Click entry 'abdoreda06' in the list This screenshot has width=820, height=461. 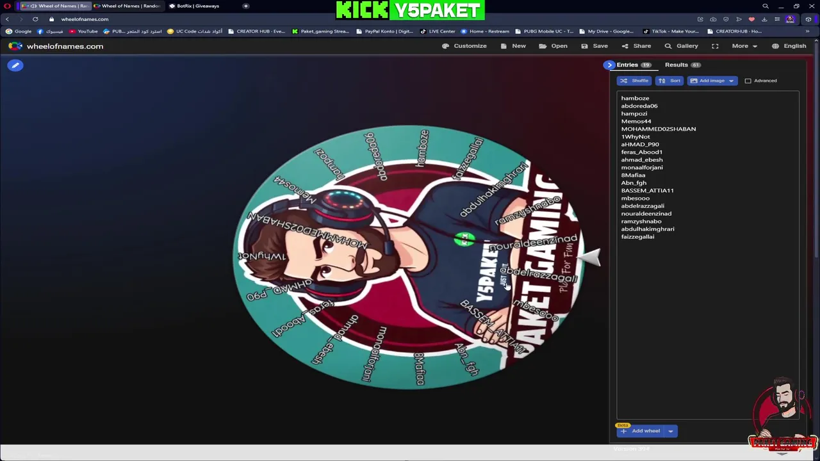(639, 106)
